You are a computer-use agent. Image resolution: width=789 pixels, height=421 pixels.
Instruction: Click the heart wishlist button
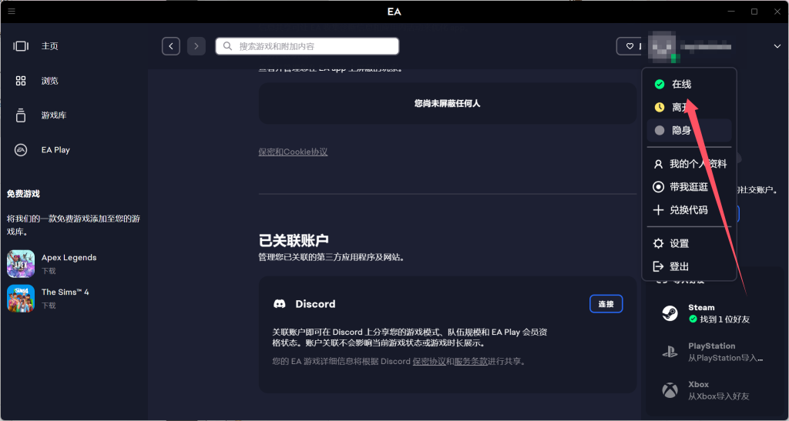point(629,46)
